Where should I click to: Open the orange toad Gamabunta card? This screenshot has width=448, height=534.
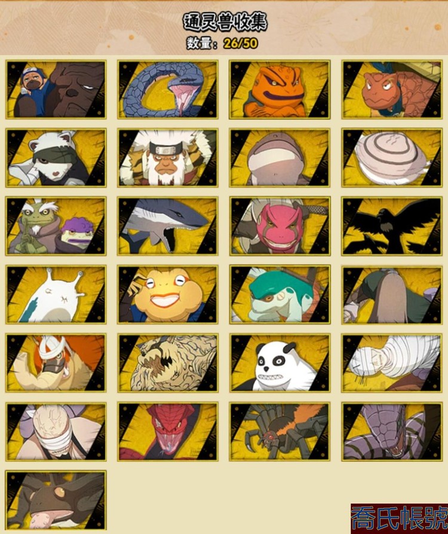(x=280, y=90)
